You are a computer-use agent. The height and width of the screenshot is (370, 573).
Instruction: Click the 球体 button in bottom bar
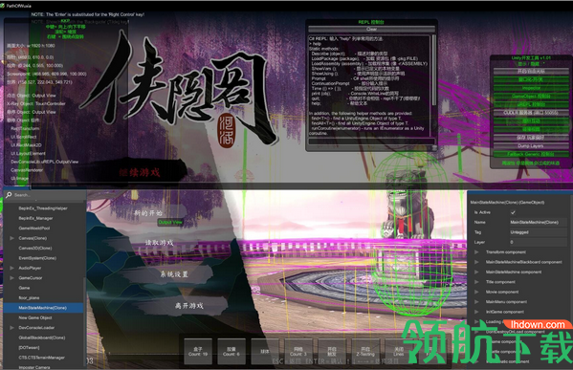click(x=265, y=352)
